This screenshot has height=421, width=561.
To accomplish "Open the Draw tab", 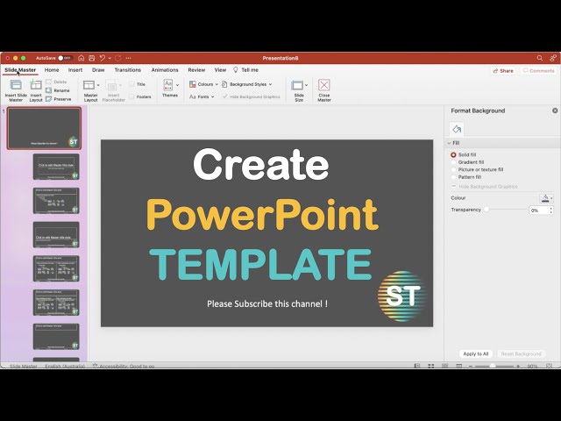I will tap(98, 70).
